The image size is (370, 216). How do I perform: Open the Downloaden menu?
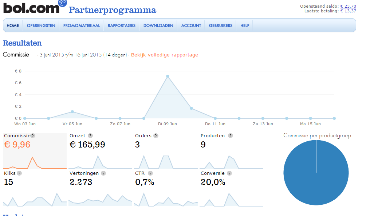click(158, 25)
